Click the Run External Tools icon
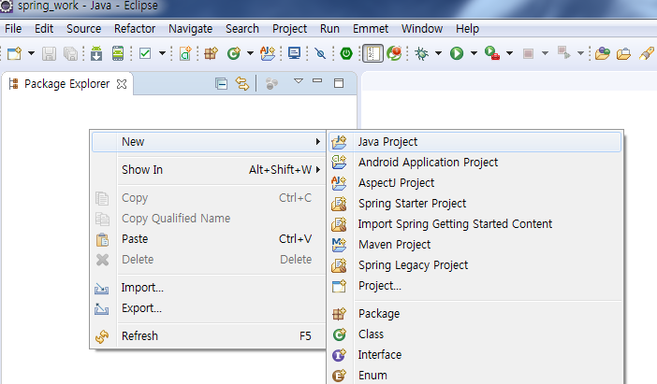The image size is (657, 384). pyautogui.click(x=492, y=53)
